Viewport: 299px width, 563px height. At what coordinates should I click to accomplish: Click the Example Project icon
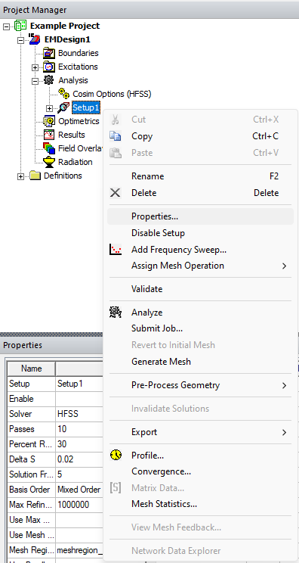click(x=20, y=26)
